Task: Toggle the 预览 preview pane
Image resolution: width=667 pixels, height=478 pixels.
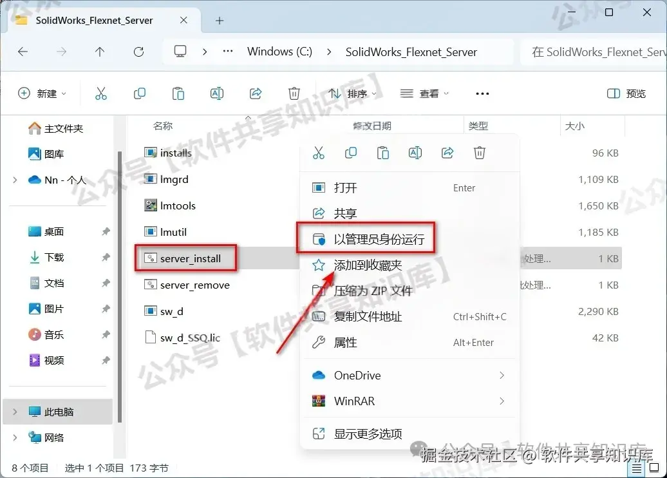Action: 626,93
